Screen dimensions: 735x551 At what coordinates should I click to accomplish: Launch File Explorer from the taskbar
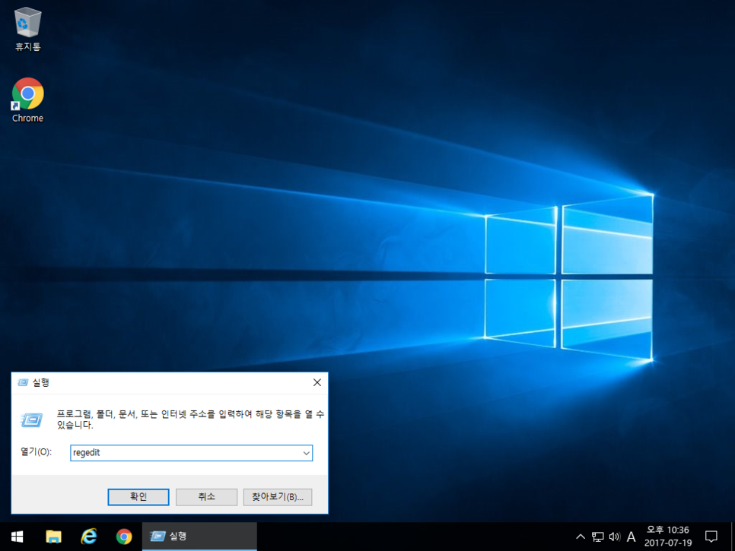click(53, 537)
